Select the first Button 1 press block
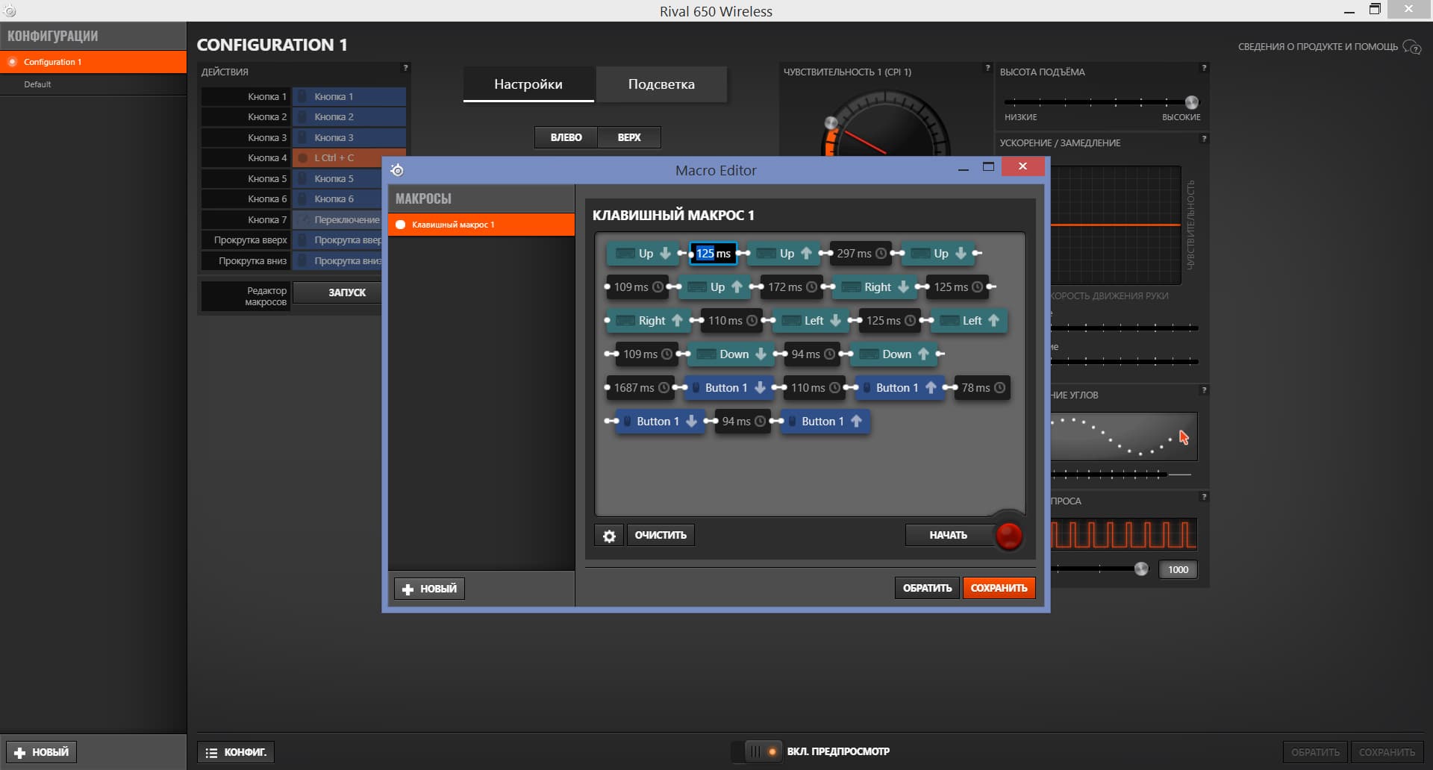The width and height of the screenshot is (1433, 770). [728, 388]
